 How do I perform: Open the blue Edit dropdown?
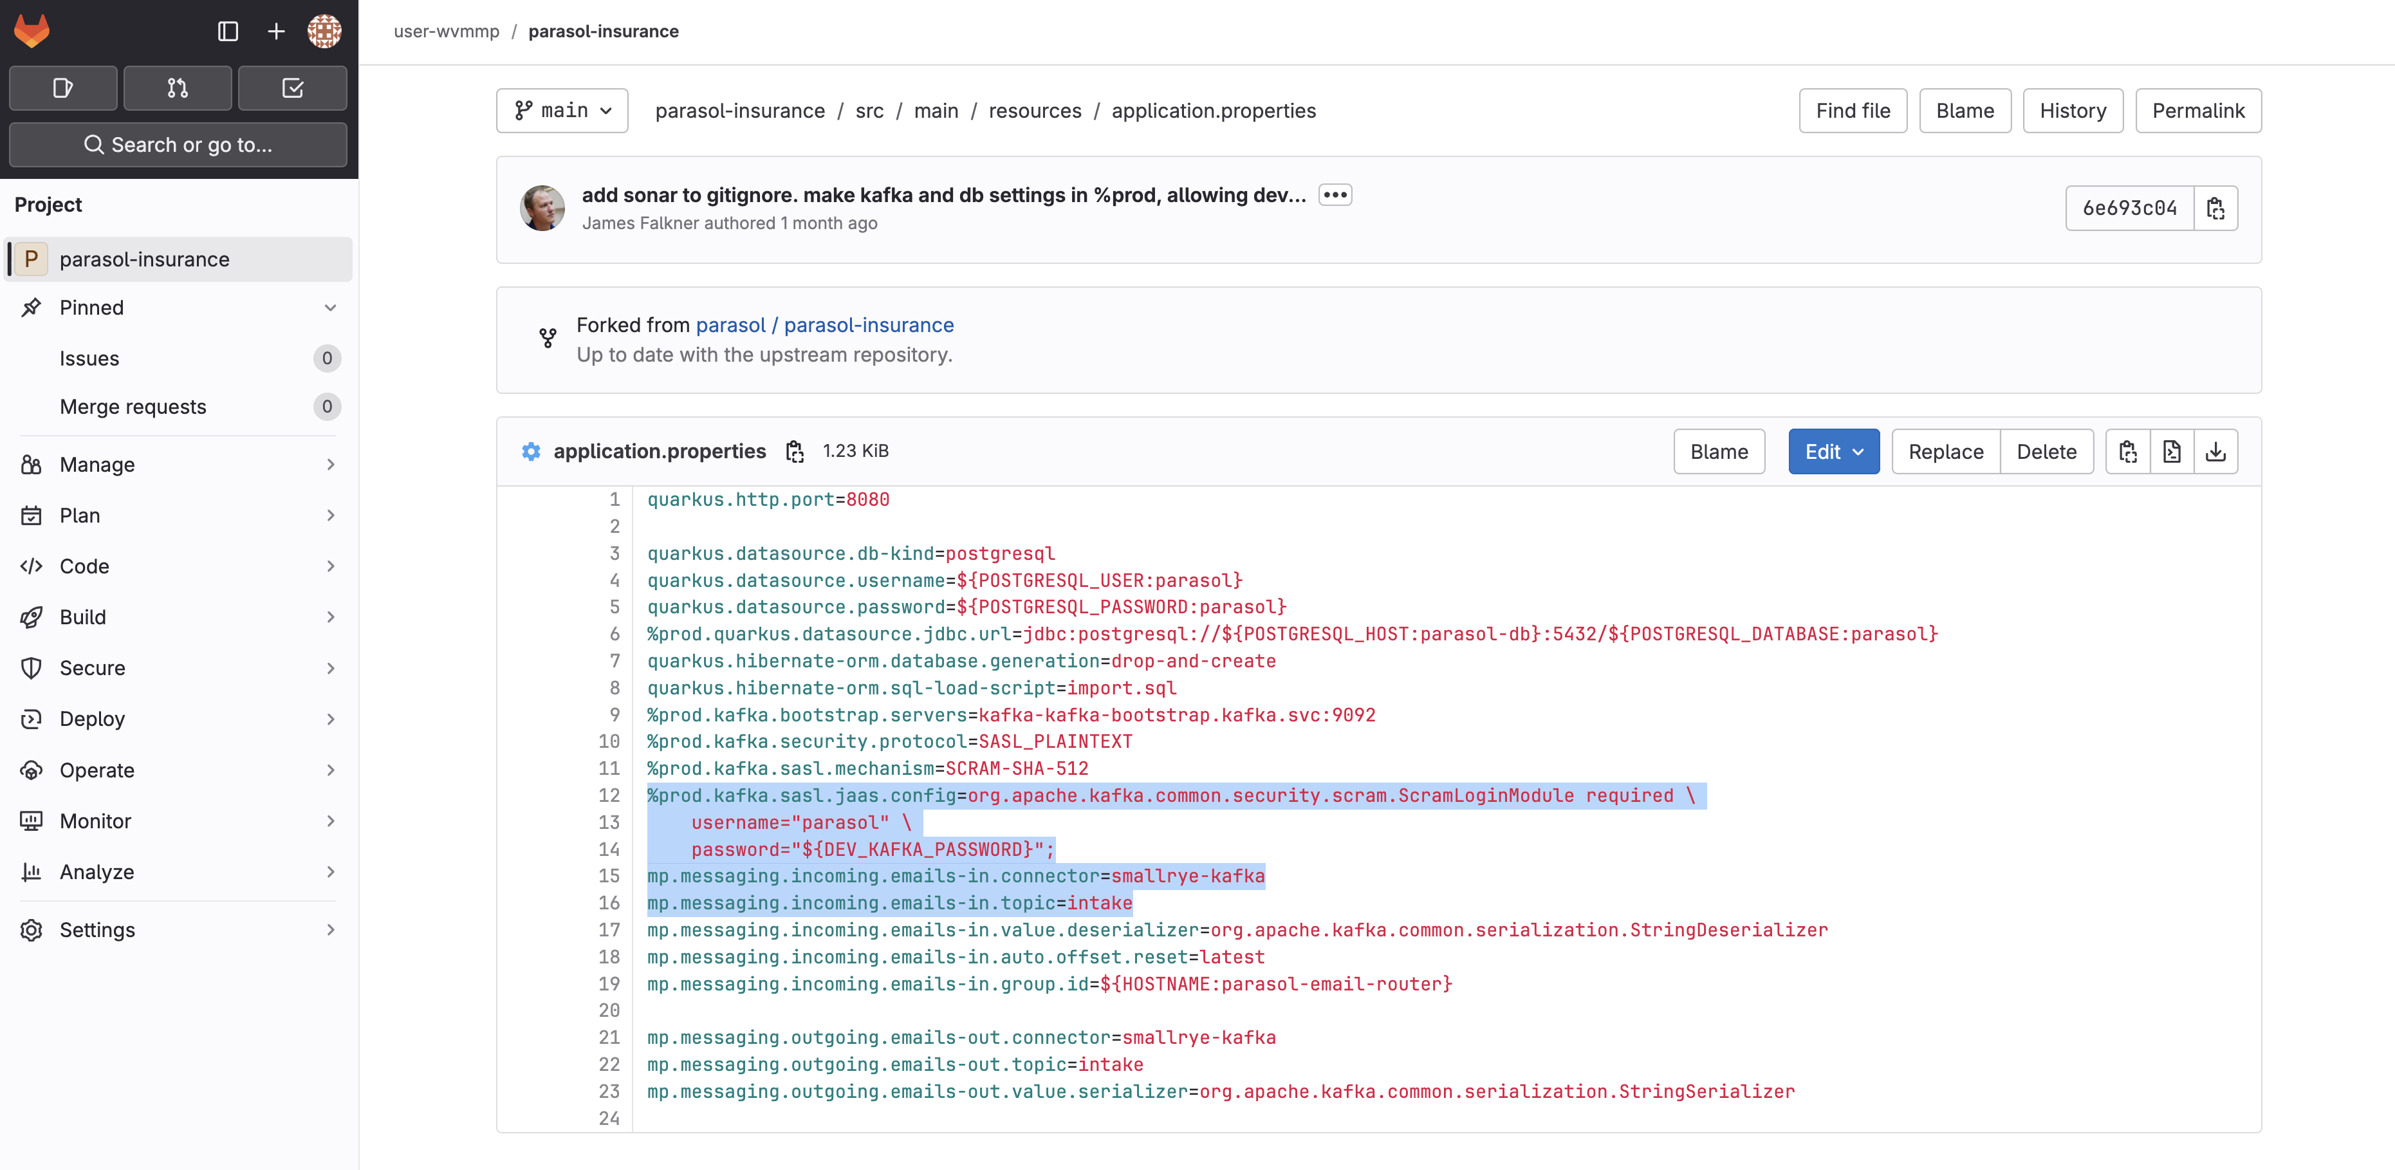1833,452
